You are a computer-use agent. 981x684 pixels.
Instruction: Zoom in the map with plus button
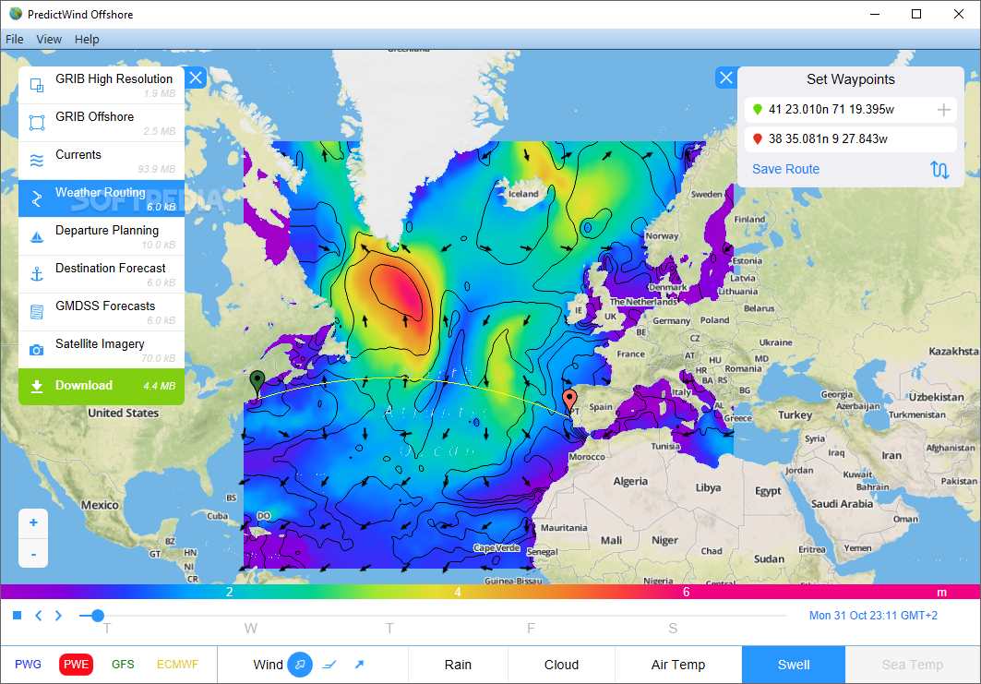point(33,522)
